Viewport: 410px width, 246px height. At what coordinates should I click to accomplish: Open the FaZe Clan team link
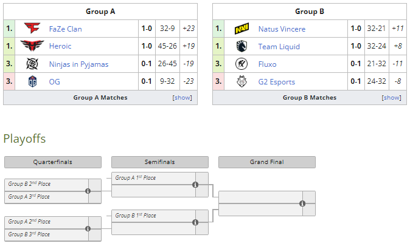pyautogui.click(x=65, y=29)
